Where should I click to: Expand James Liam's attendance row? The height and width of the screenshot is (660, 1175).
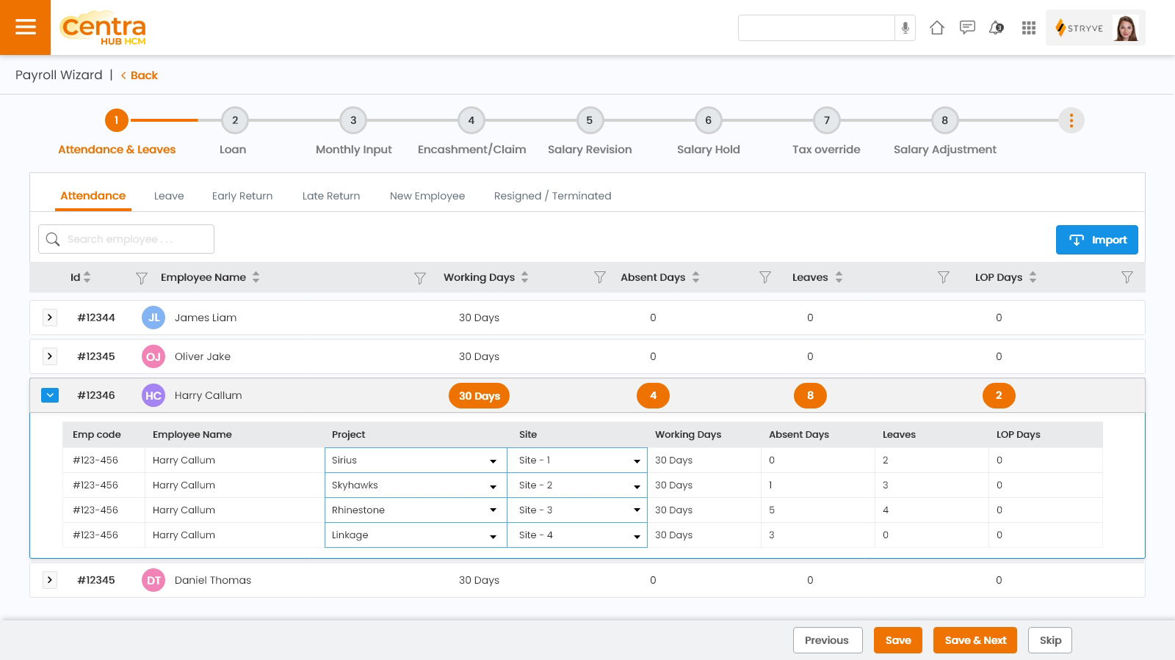click(49, 317)
